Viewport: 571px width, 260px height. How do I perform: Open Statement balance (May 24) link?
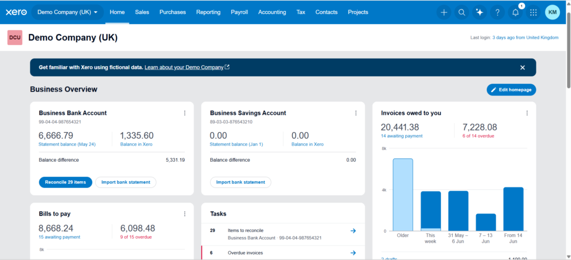click(67, 144)
